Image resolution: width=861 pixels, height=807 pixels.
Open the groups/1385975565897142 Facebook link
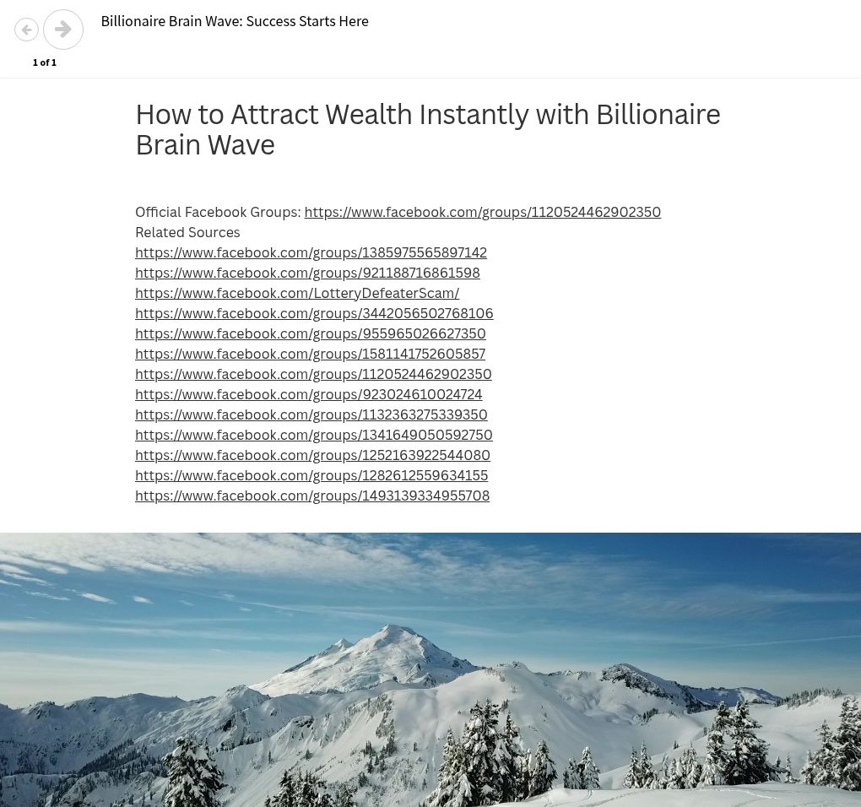pyautogui.click(x=311, y=253)
